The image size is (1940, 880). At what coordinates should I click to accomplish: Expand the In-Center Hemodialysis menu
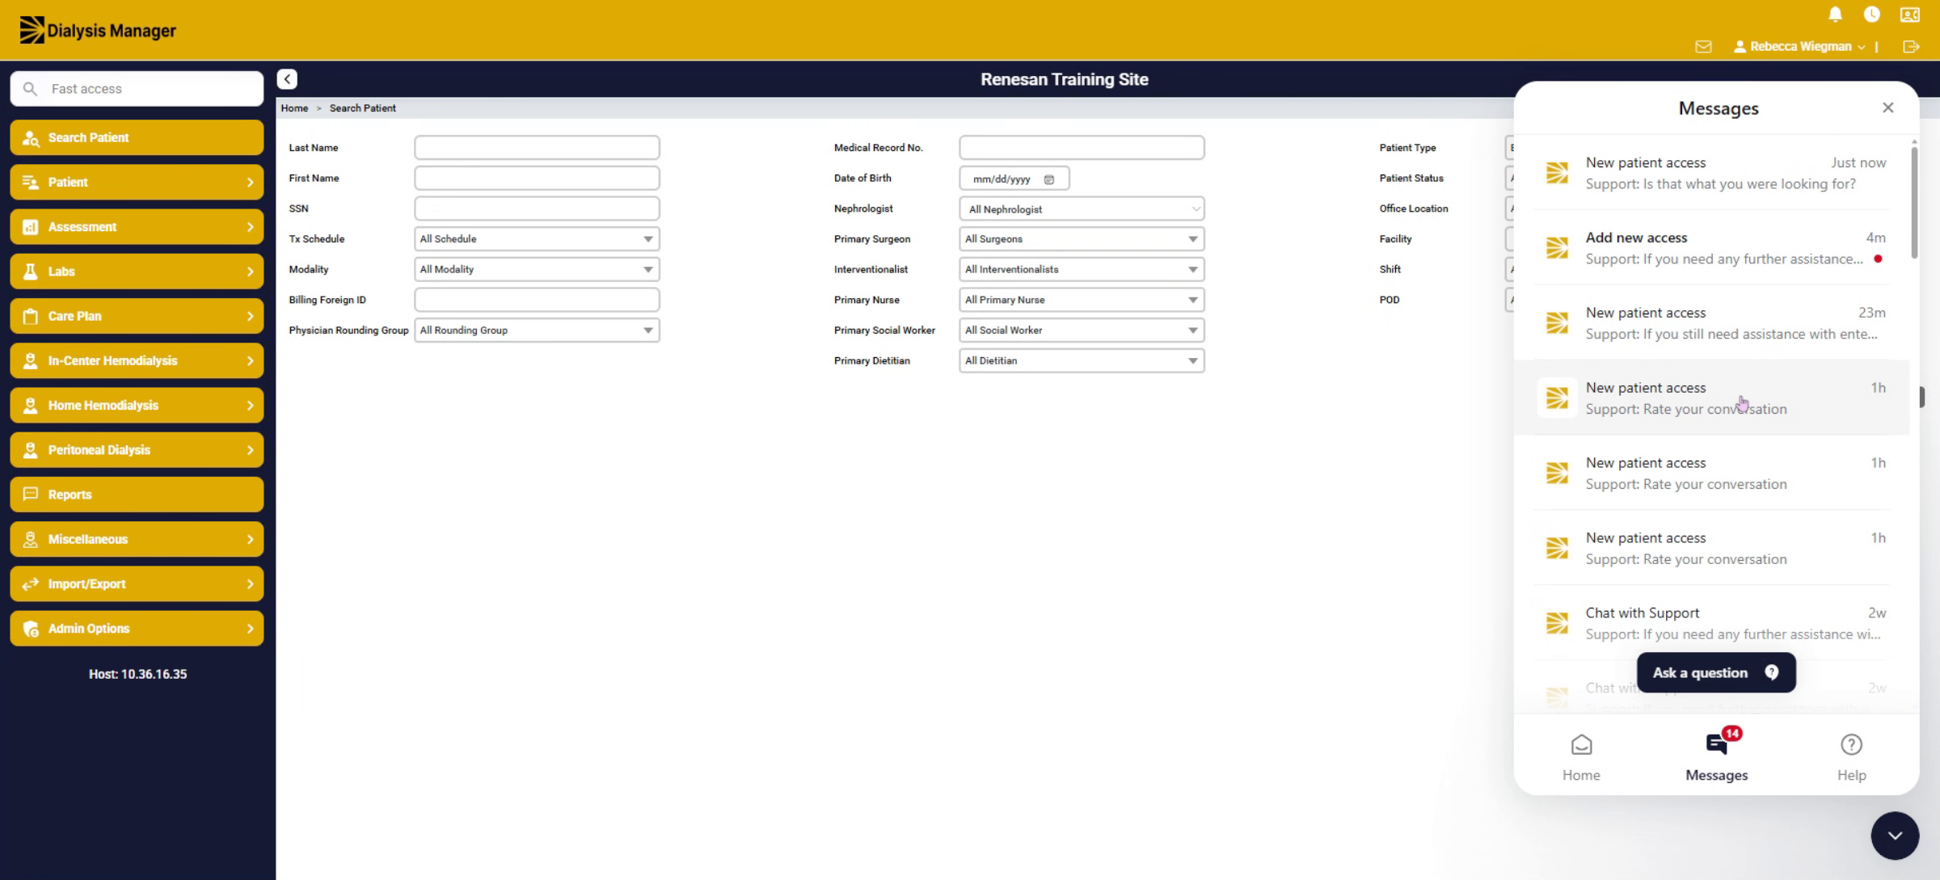(137, 360)
